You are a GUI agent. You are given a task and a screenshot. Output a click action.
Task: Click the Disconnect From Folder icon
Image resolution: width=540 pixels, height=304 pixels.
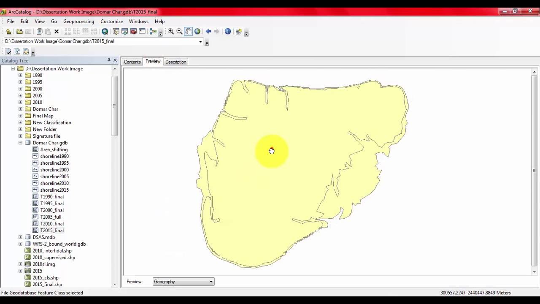[28, 31]
